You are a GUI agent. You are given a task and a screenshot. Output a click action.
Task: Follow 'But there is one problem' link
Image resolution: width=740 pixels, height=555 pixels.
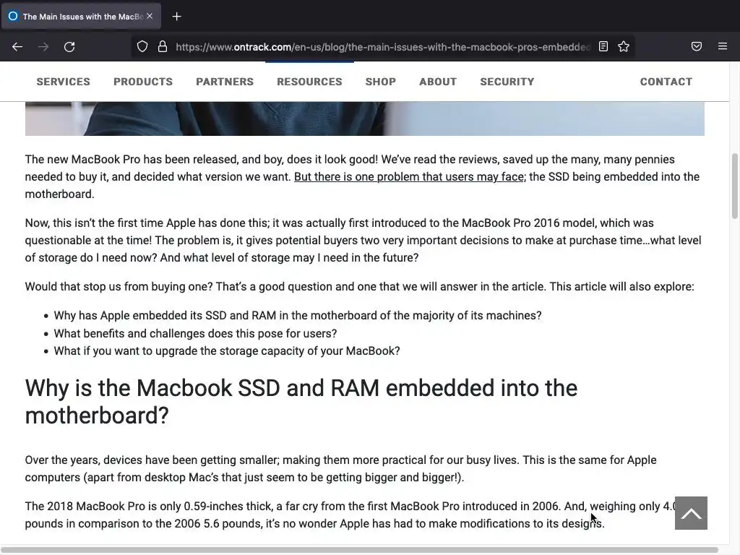coord(409,177)
